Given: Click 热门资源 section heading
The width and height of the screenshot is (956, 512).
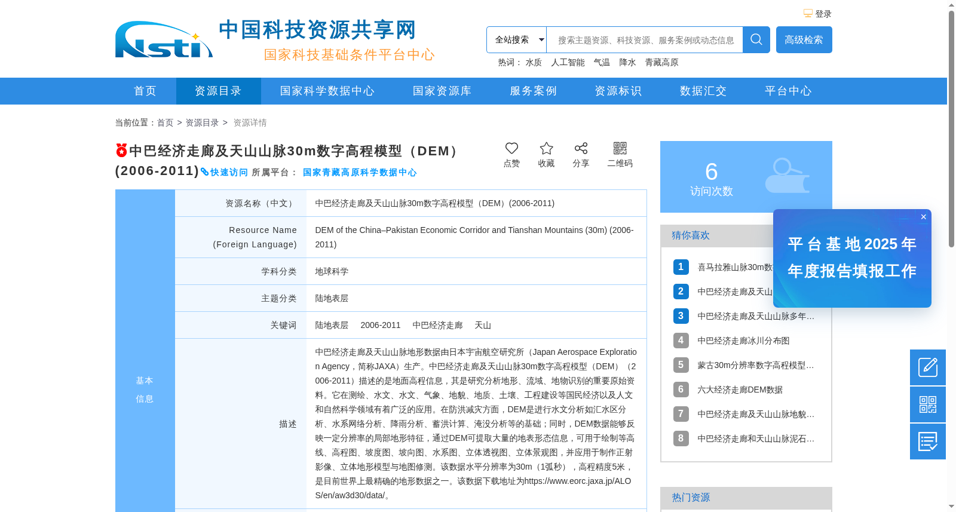Looking at the screenshot, I should (691, 498).
